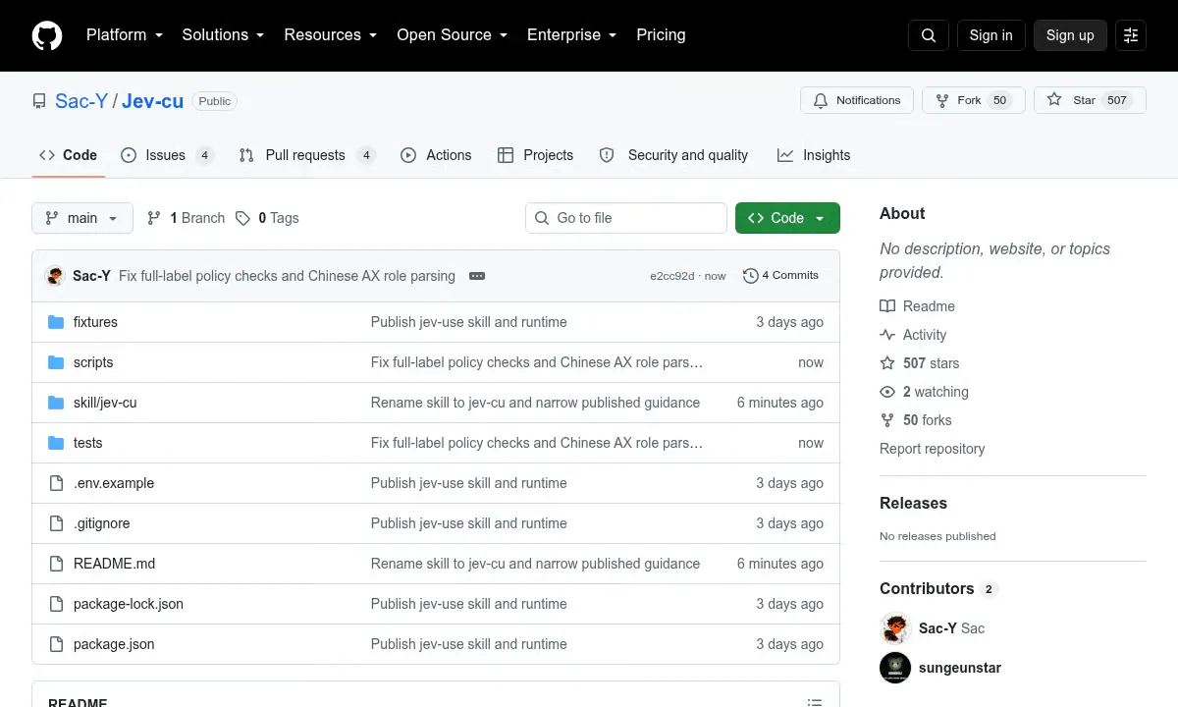Click the Sign in button
This screenshot has width=1178, height=707.
tap(991, 35)
